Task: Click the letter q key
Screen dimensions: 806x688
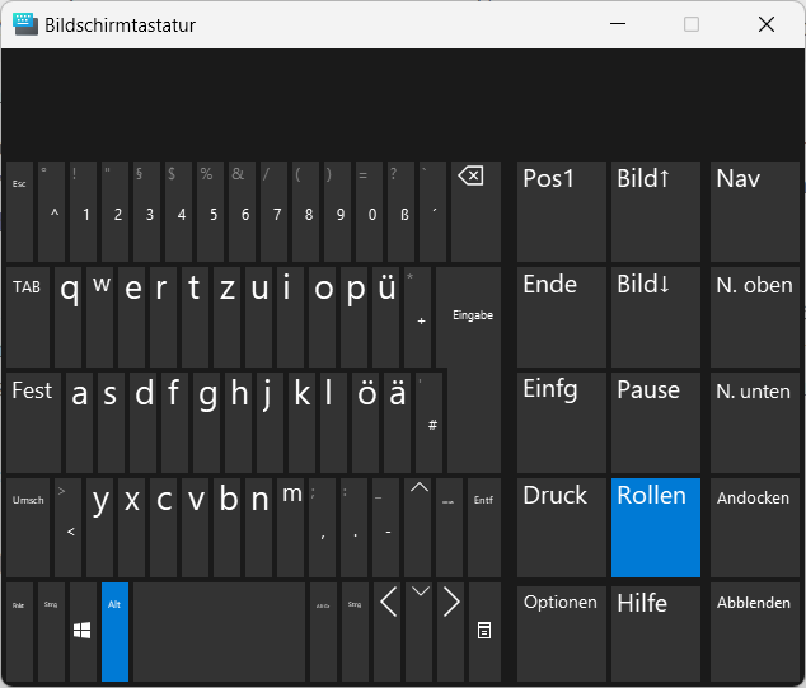Action: click(68, 317)
